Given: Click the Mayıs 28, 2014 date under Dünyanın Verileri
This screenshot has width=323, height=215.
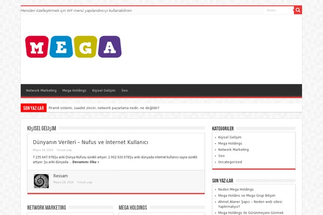Looking at the screenshot, I should click(x=43, y=150).
